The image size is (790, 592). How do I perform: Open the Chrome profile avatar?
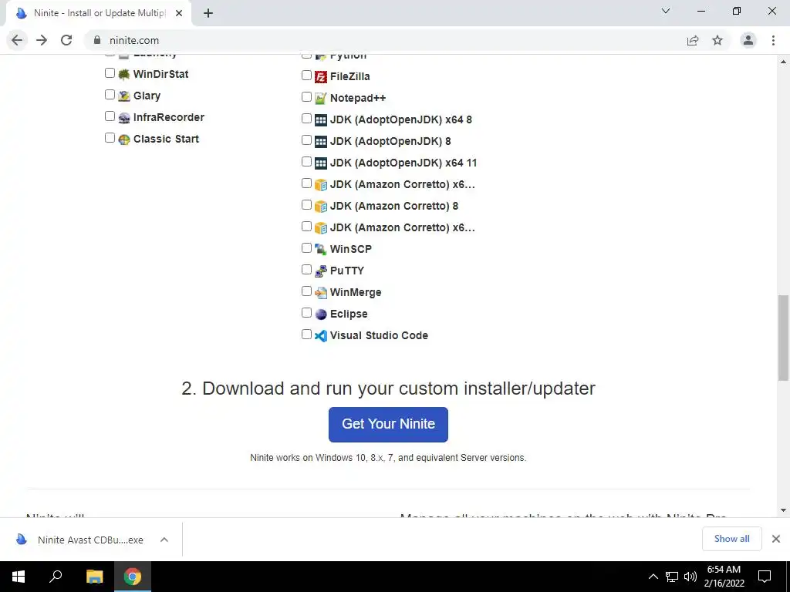(748, 40)
